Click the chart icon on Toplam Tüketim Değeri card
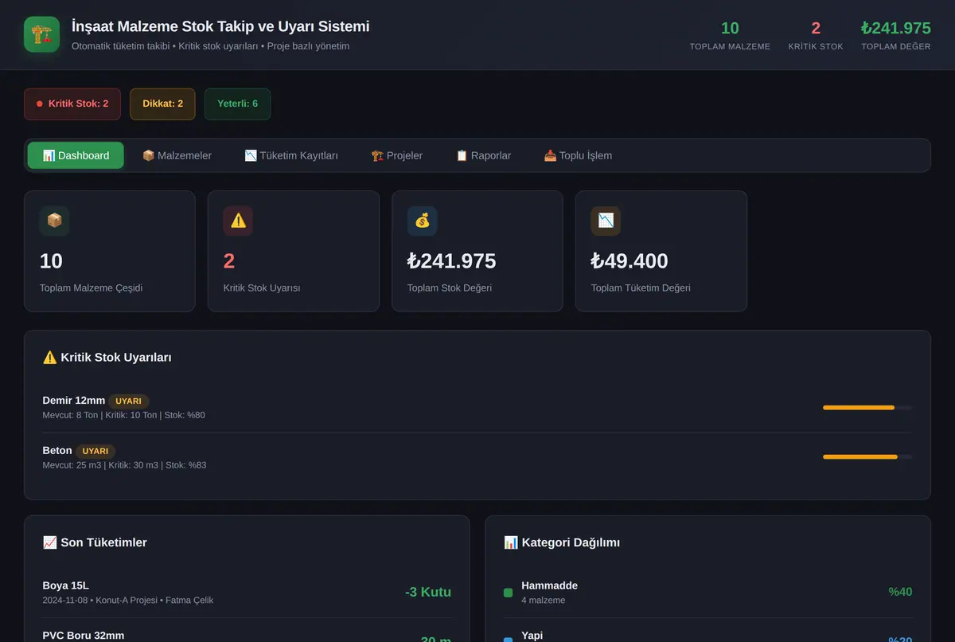This screenshot has height=642, width=955. 606,221
